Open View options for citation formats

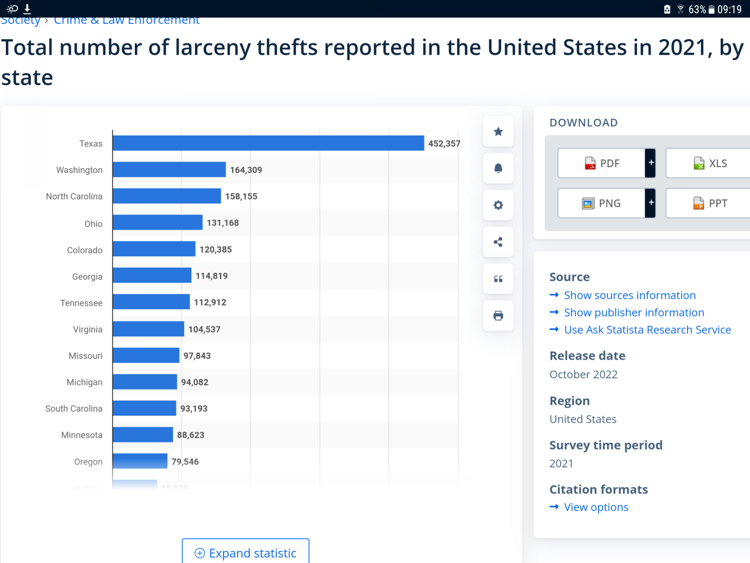(596, 507)
